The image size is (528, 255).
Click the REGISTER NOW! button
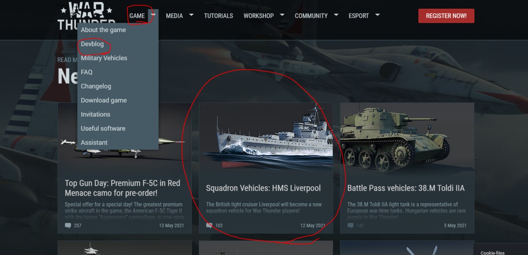pos(446,16)
